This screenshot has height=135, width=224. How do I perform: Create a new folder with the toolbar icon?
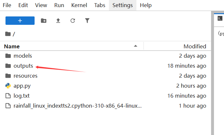point(44,21)
